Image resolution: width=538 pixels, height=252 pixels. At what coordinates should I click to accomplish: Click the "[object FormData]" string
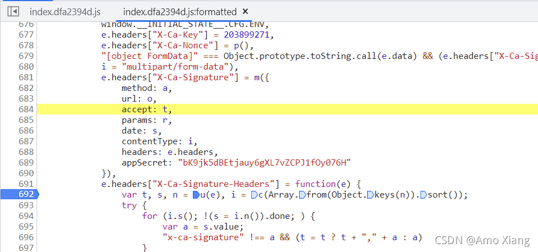(x=150, y=56)
